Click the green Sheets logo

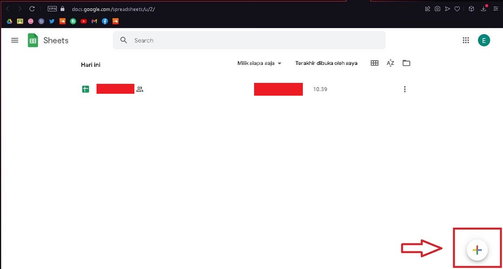tap(33, 40)
